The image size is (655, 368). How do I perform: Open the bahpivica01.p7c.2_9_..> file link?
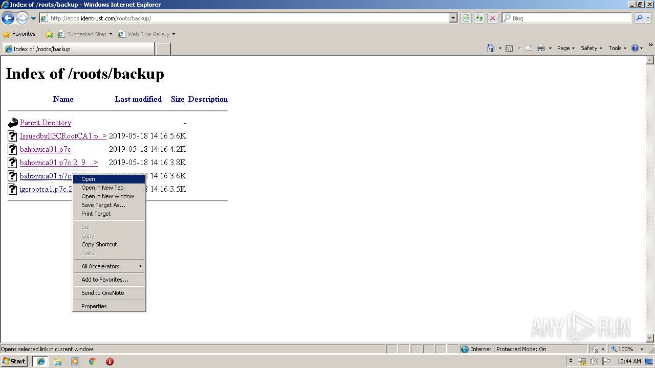click(x=59, y=163)
